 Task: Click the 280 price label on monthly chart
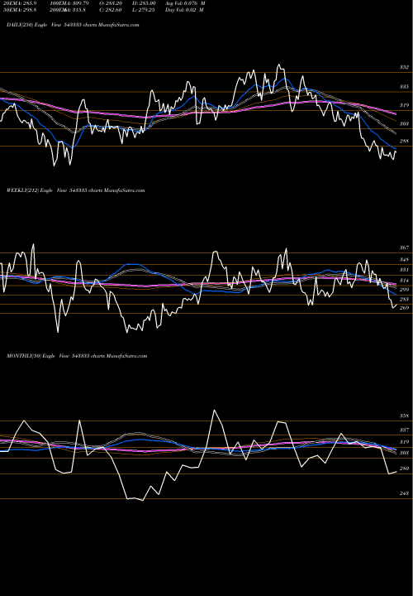click(x=404, y=469)
